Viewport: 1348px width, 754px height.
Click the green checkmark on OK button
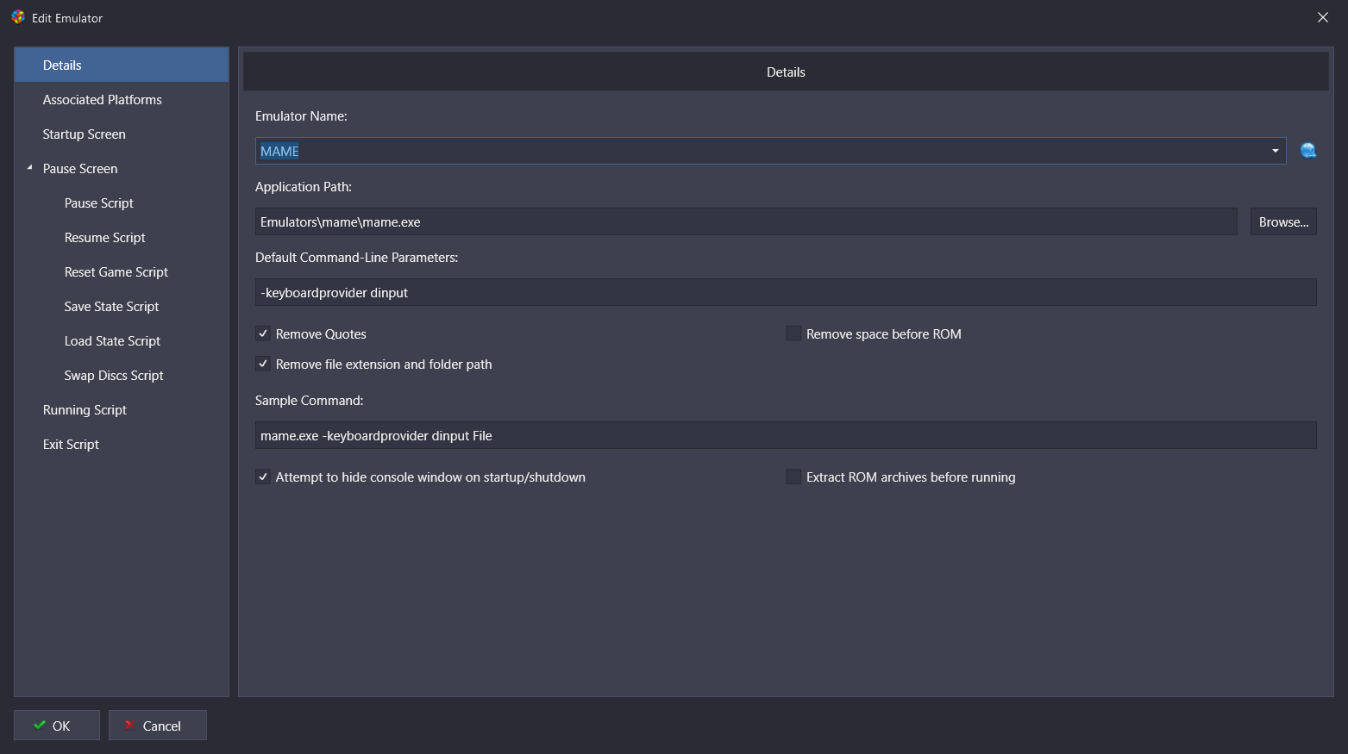pyautogui.click(x=40, y=726)
